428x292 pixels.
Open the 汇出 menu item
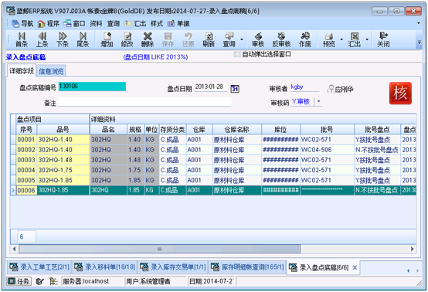click(x=135, y=23)
